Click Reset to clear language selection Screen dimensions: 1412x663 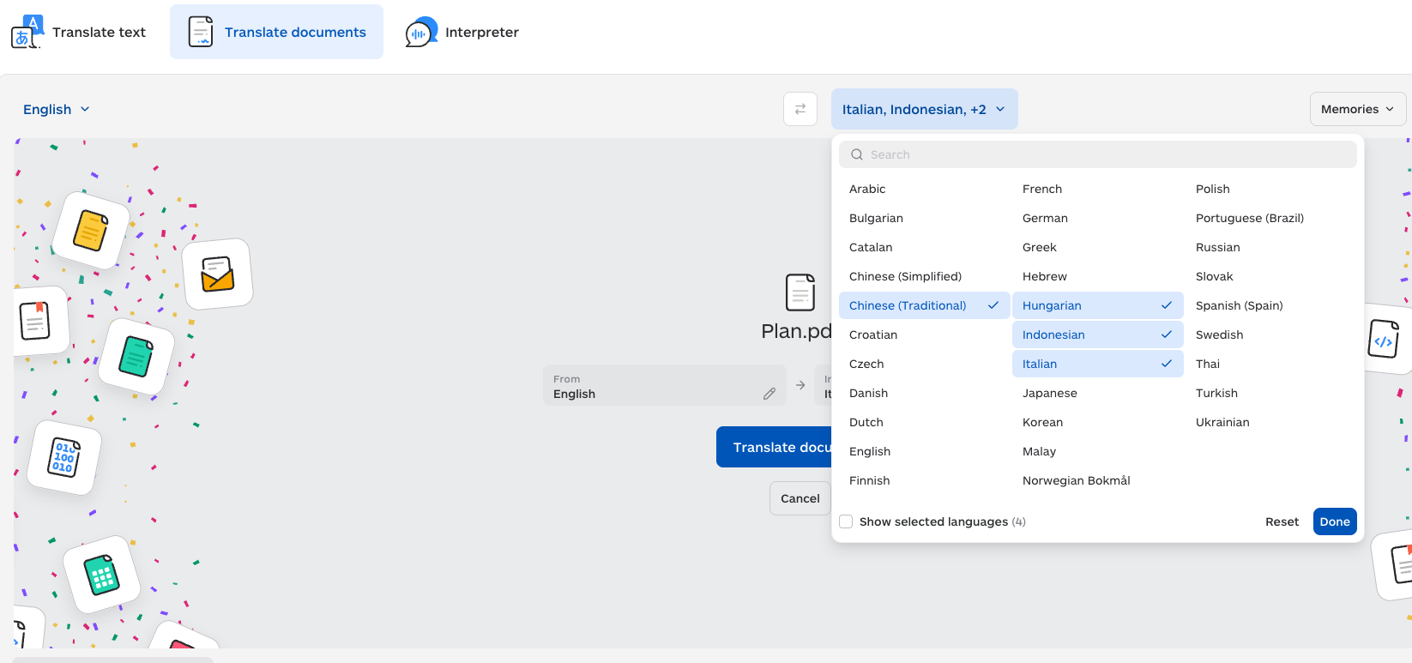(x=1282, y=521)
